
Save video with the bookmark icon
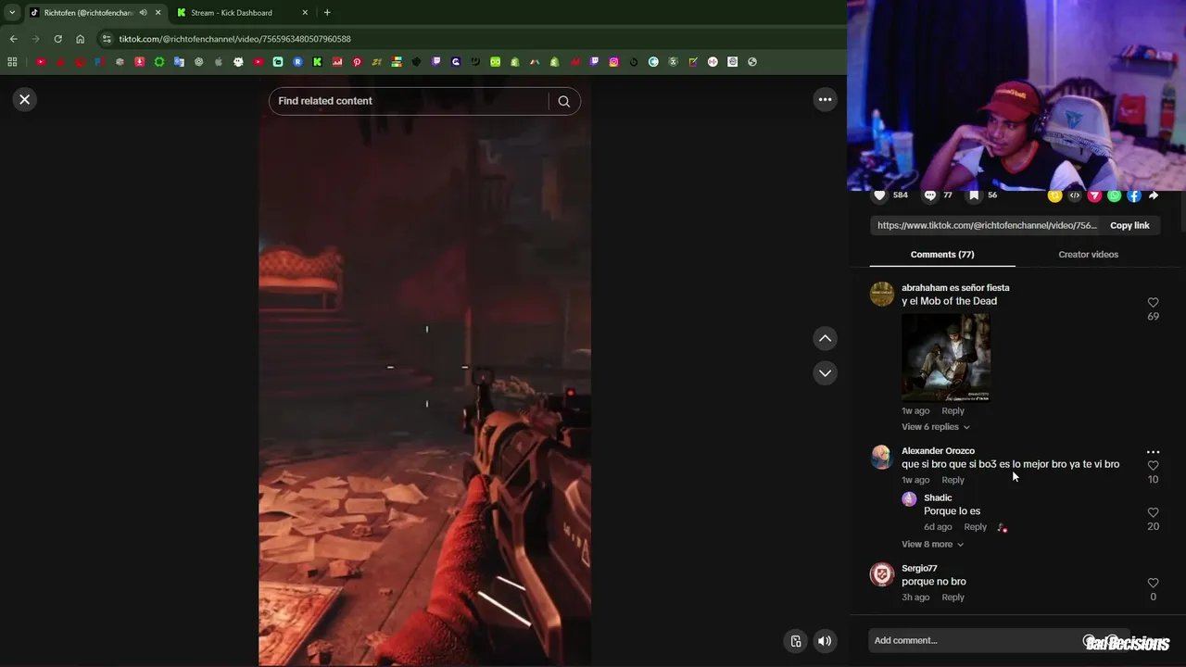(x=974, y=195)
